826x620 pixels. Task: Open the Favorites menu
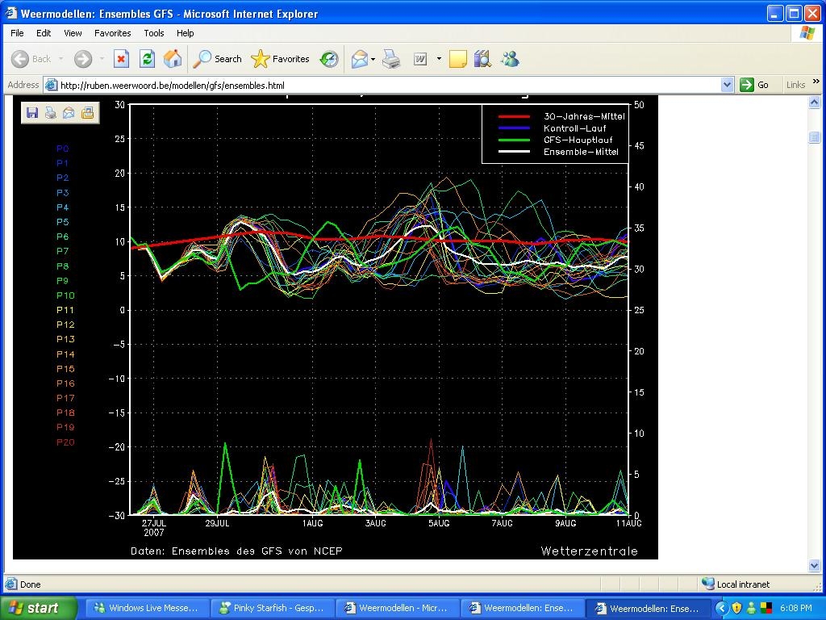113,32
